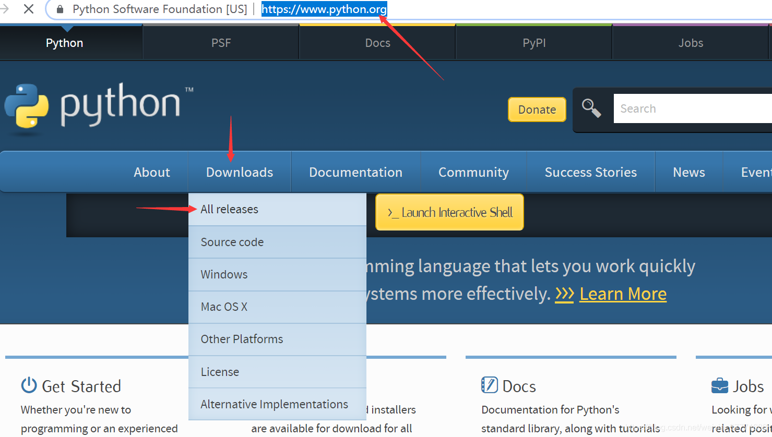Go to the PyPI top tab
Screen dimensions: 772x437
[535, 43]
